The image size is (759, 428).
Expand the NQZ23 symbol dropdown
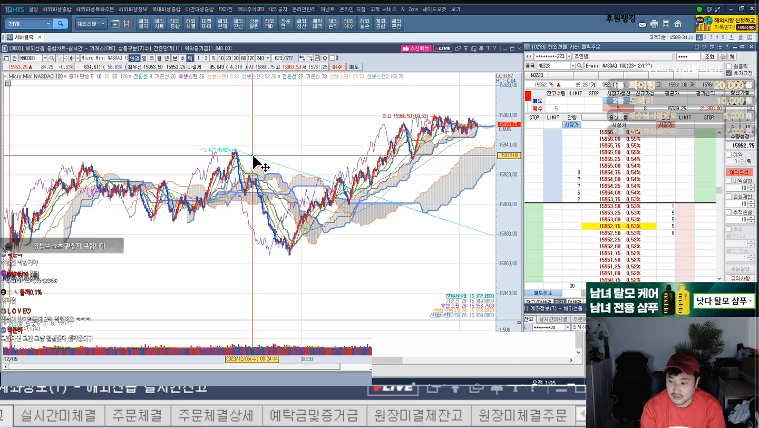tap(572, 66)
